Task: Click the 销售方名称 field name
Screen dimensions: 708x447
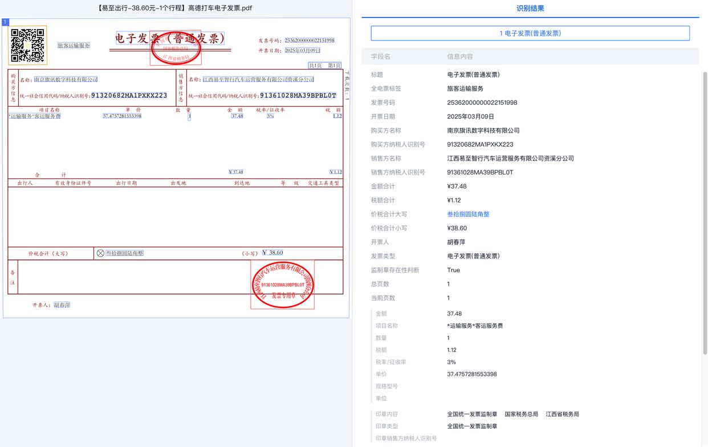Action: 386,159
